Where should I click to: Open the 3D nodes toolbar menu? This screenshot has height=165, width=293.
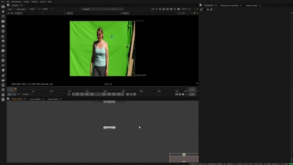click(3, 51)
